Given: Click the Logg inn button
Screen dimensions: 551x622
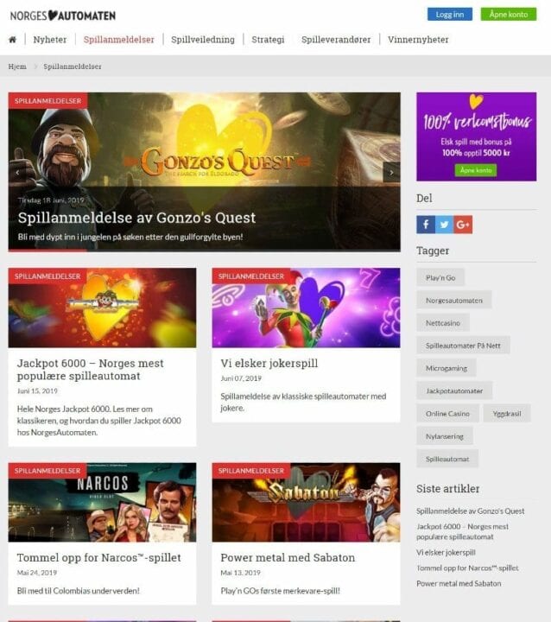Looking at the screenshot, I should coord(450,15).
